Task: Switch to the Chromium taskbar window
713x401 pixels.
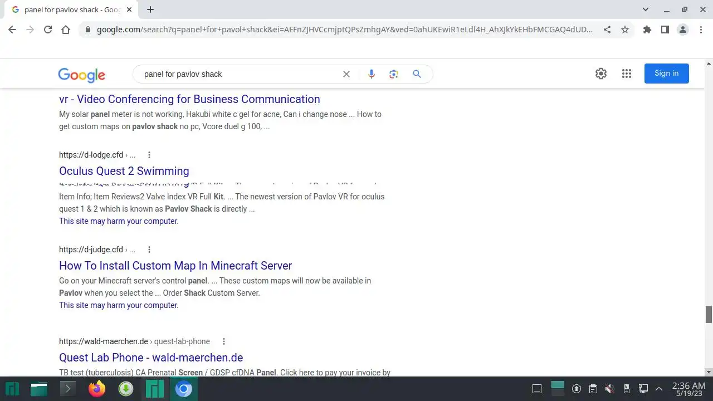Action: coord(183,389)
